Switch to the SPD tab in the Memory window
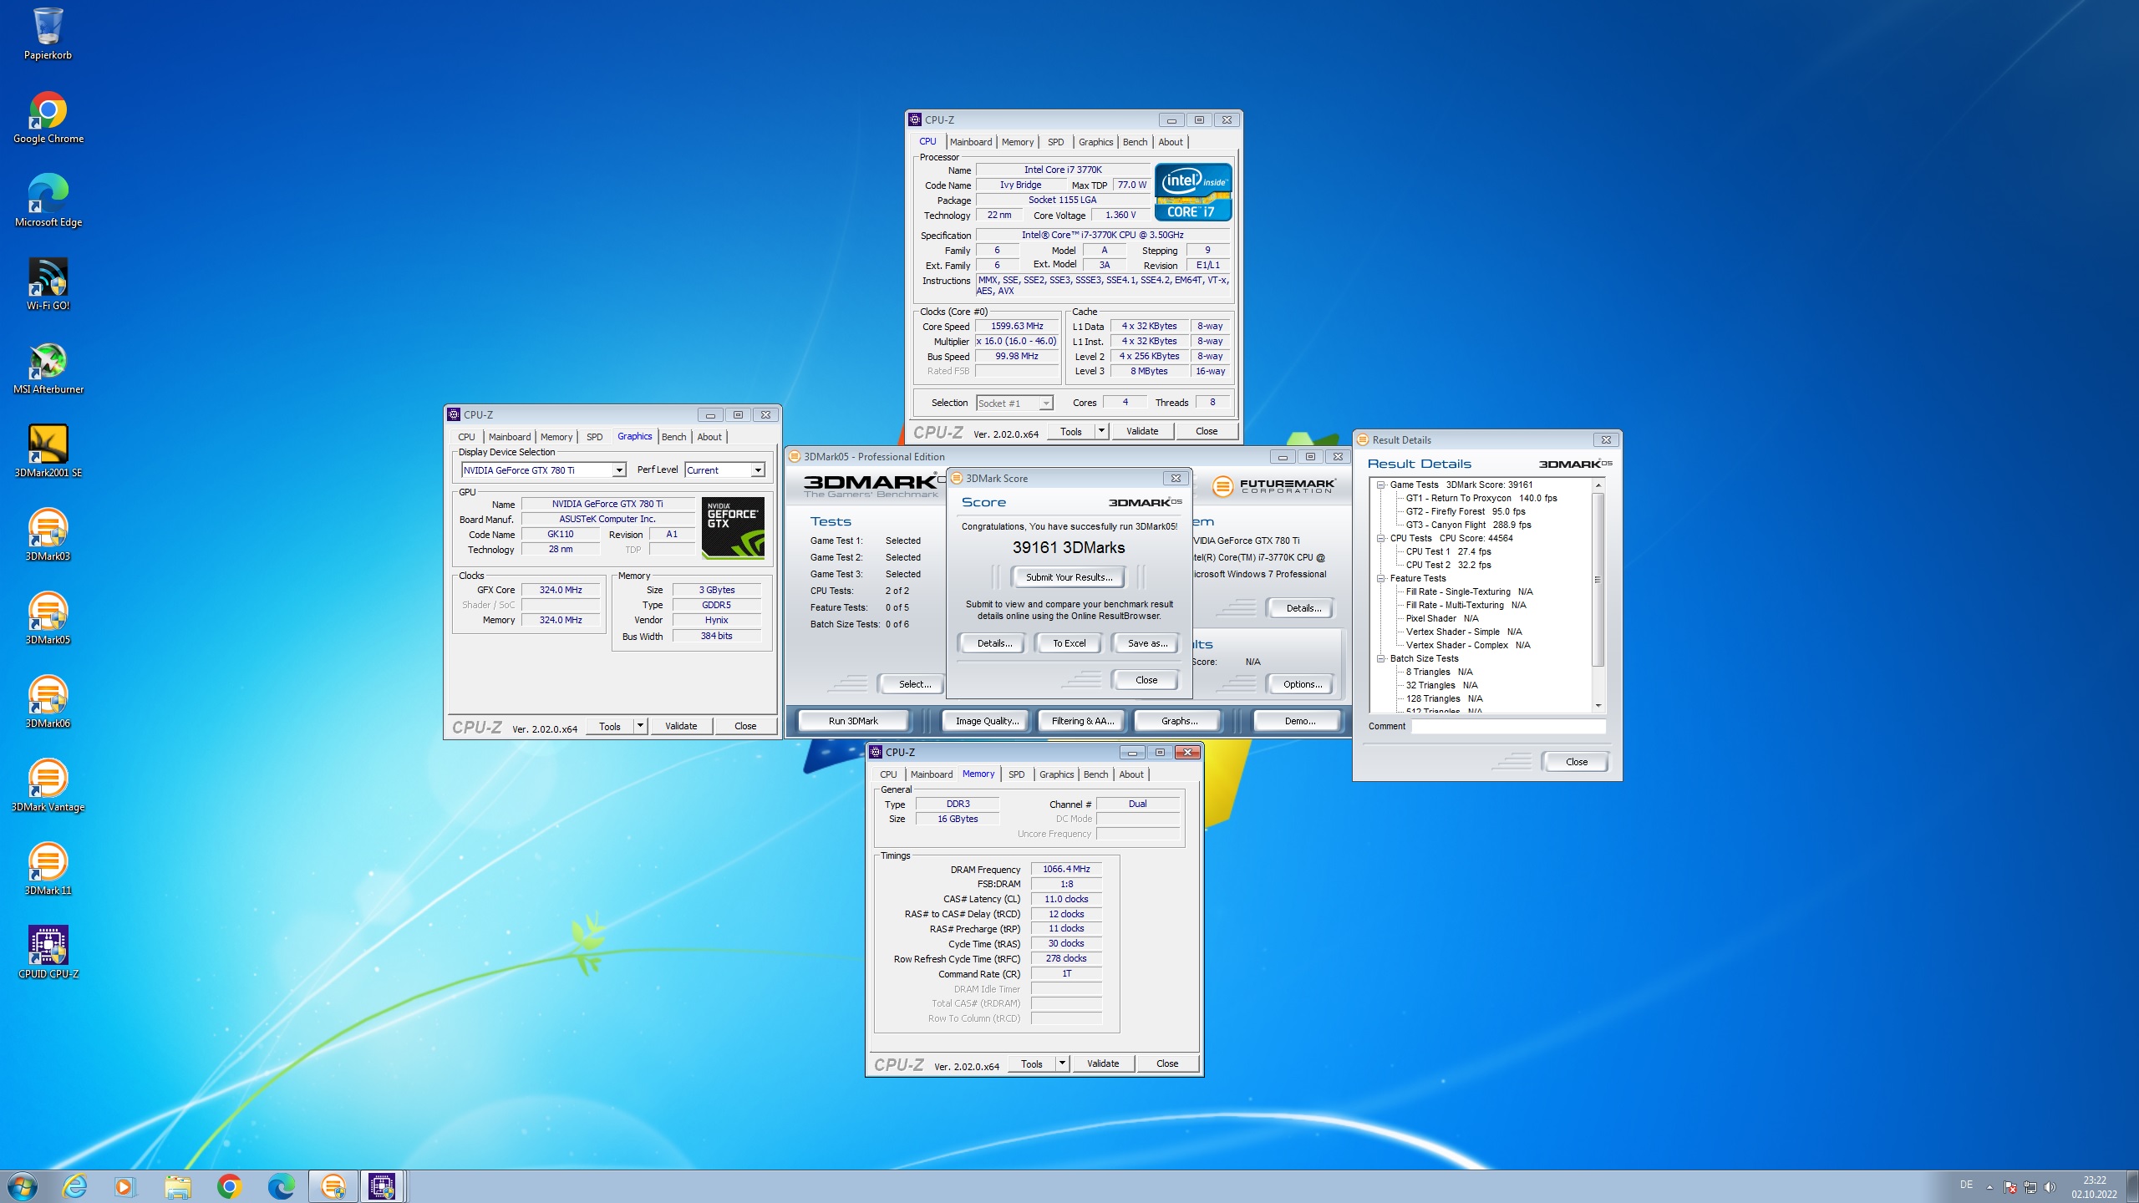This screenshot has height=1203, width=2139. (x=1016, y=774)
